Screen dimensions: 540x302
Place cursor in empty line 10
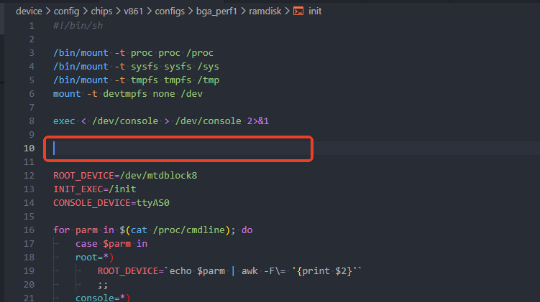(x=180, y=148)
